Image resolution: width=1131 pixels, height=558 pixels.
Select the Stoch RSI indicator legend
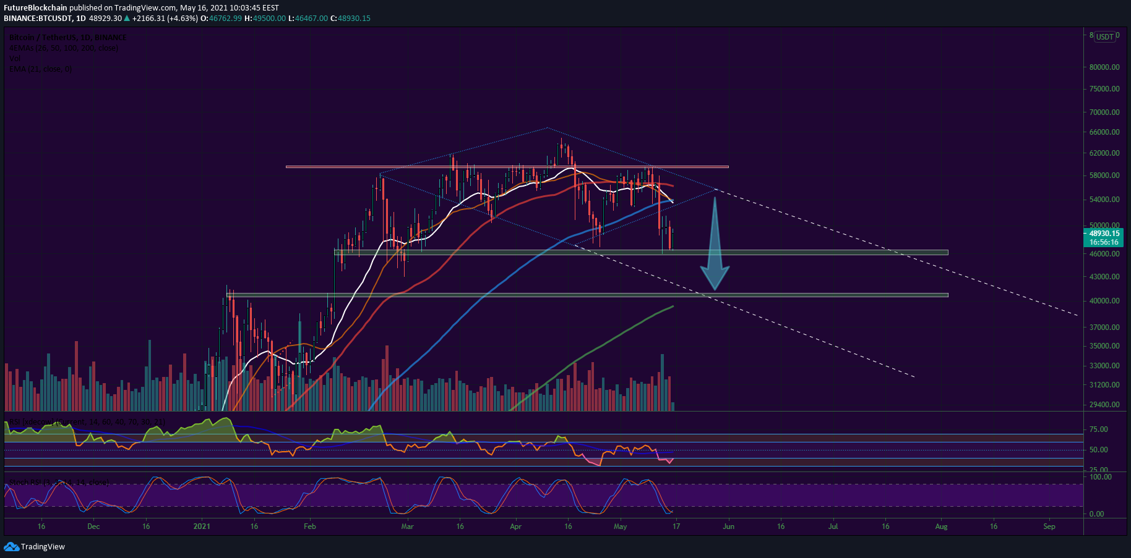click(59, 482)
